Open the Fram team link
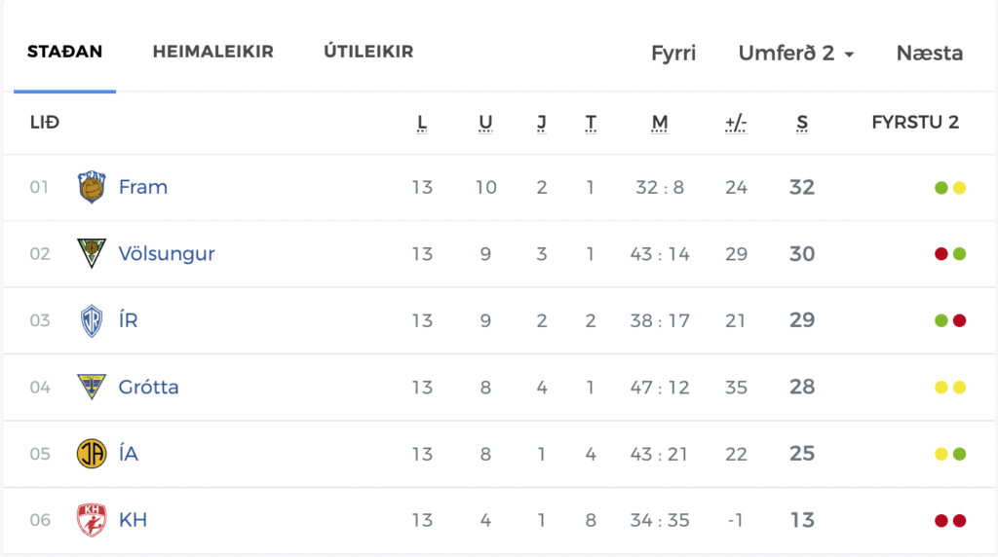 143,187
